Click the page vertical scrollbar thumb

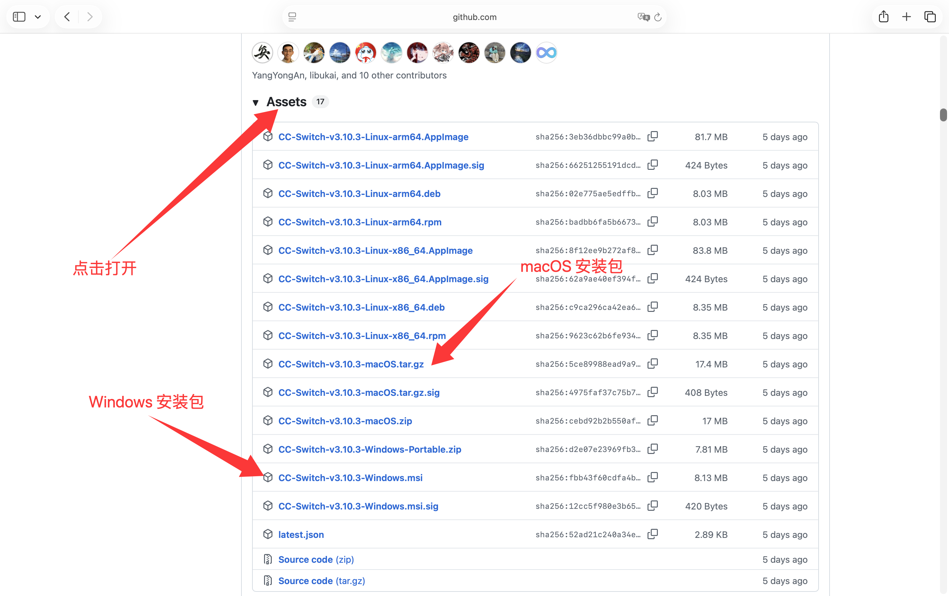(943, 115)
